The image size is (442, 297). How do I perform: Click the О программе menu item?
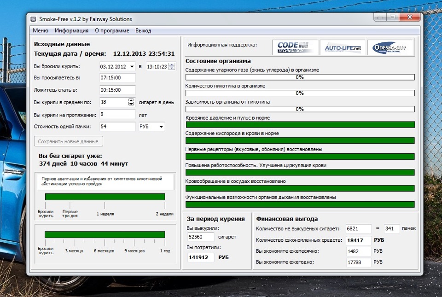(112, 31)
